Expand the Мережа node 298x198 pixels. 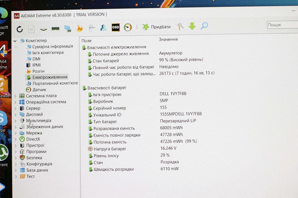coord(15,134)
